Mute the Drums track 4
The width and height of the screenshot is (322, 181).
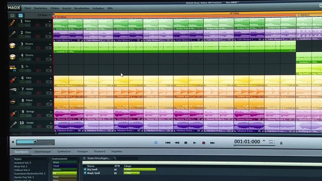pyautogui.click(x=28, y=59)
